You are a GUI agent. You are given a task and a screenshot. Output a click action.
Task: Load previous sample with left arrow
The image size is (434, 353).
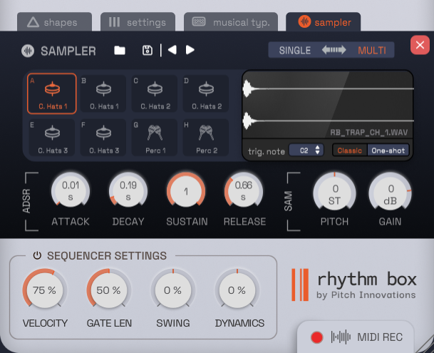click(172, 50)
